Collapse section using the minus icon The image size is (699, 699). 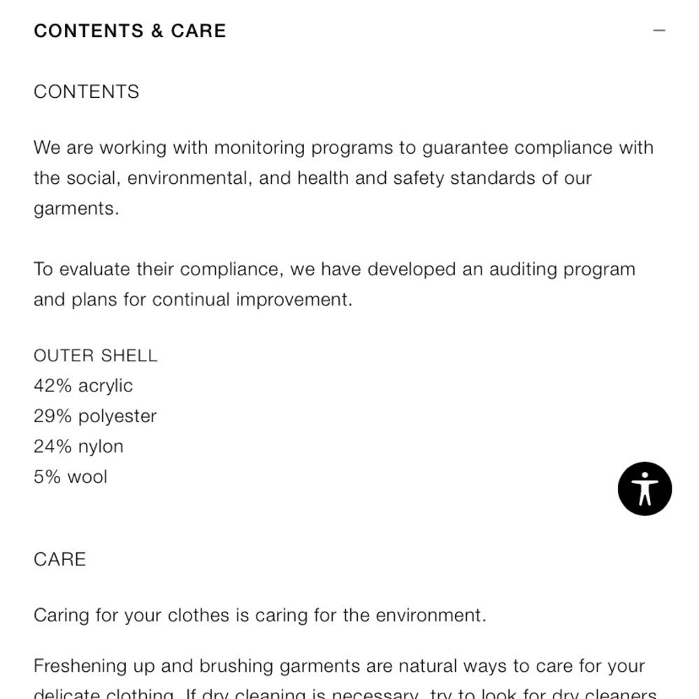pyautogui.click(x=659, y=30)
